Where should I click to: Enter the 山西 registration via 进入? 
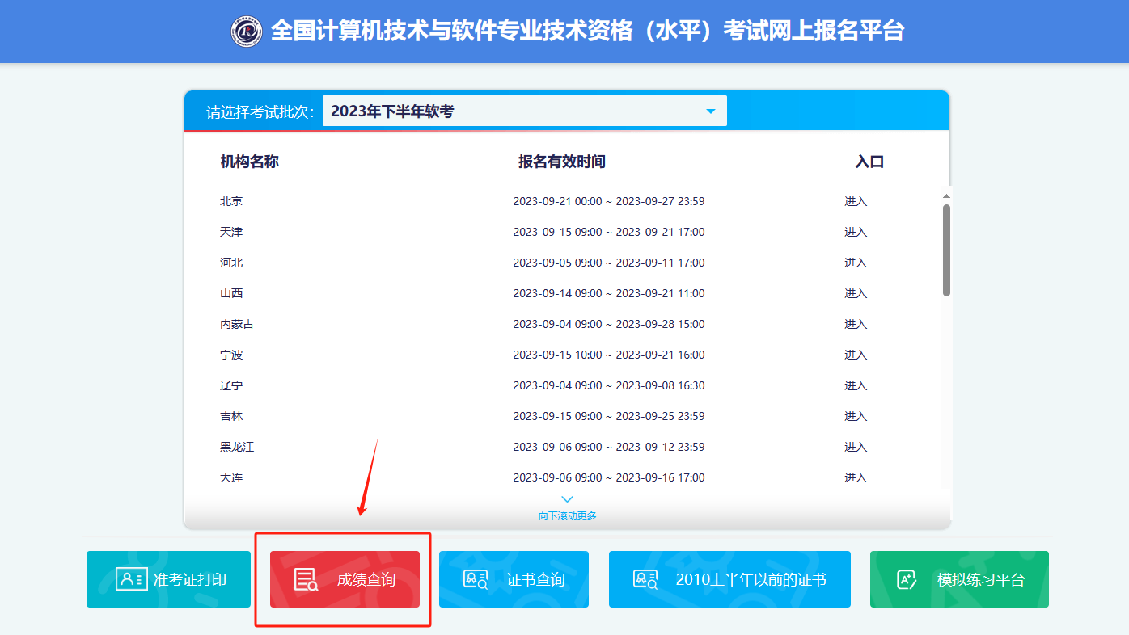(855, 293)
